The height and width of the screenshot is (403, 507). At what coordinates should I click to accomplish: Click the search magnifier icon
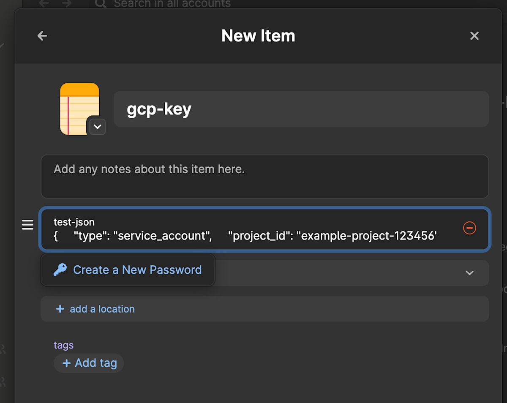pyautogui.click(x=101, y=4)
